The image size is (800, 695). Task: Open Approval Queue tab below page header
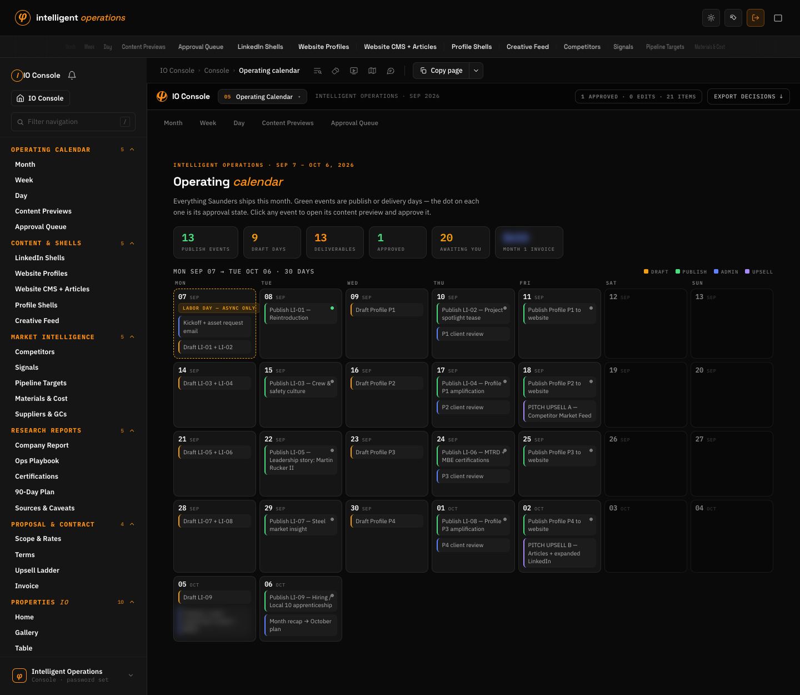[354, 123]
